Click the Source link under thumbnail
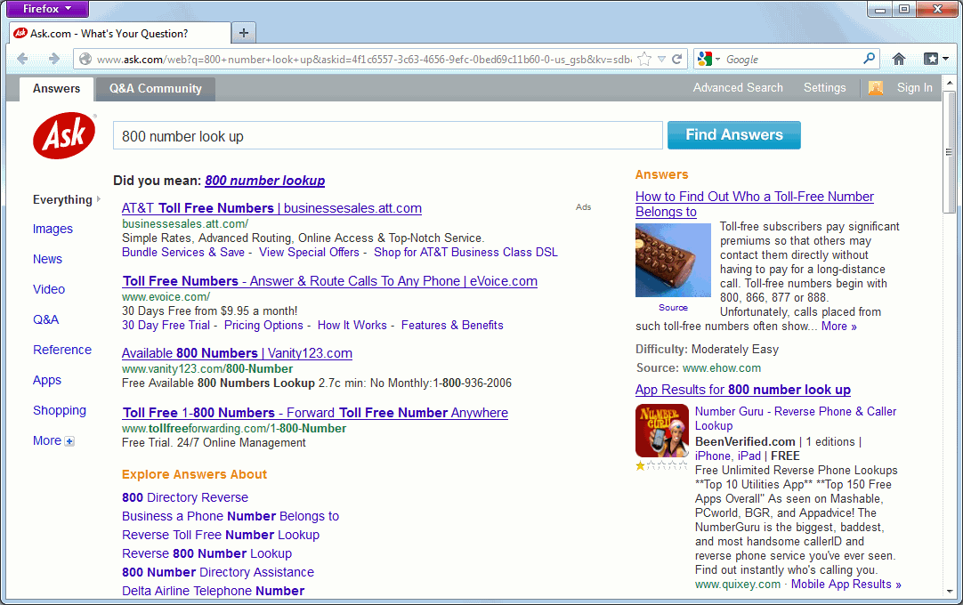The width and height of the screenshot is (963, 605). (x=673, y=308)
